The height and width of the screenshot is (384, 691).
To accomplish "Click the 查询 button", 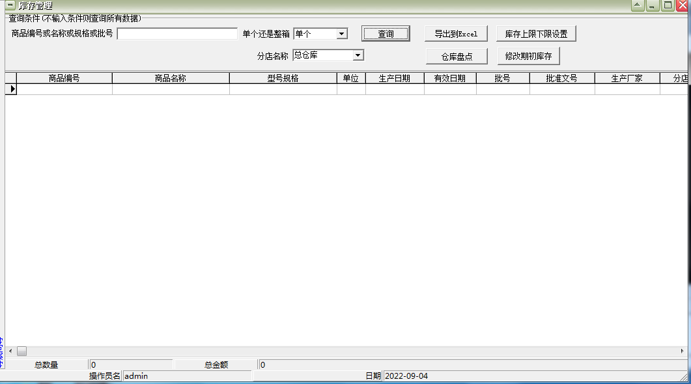I will (x=386, y=33).
